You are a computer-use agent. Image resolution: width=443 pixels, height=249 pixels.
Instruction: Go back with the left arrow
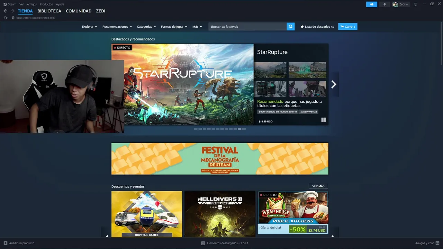pos(5,11)
